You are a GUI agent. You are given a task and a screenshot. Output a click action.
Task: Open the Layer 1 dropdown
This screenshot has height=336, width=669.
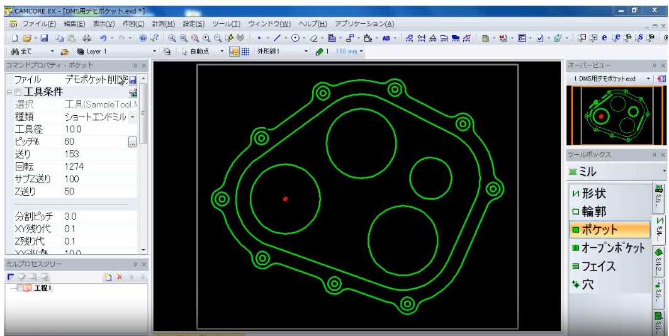pyautogui.click(x=155, y=52)
